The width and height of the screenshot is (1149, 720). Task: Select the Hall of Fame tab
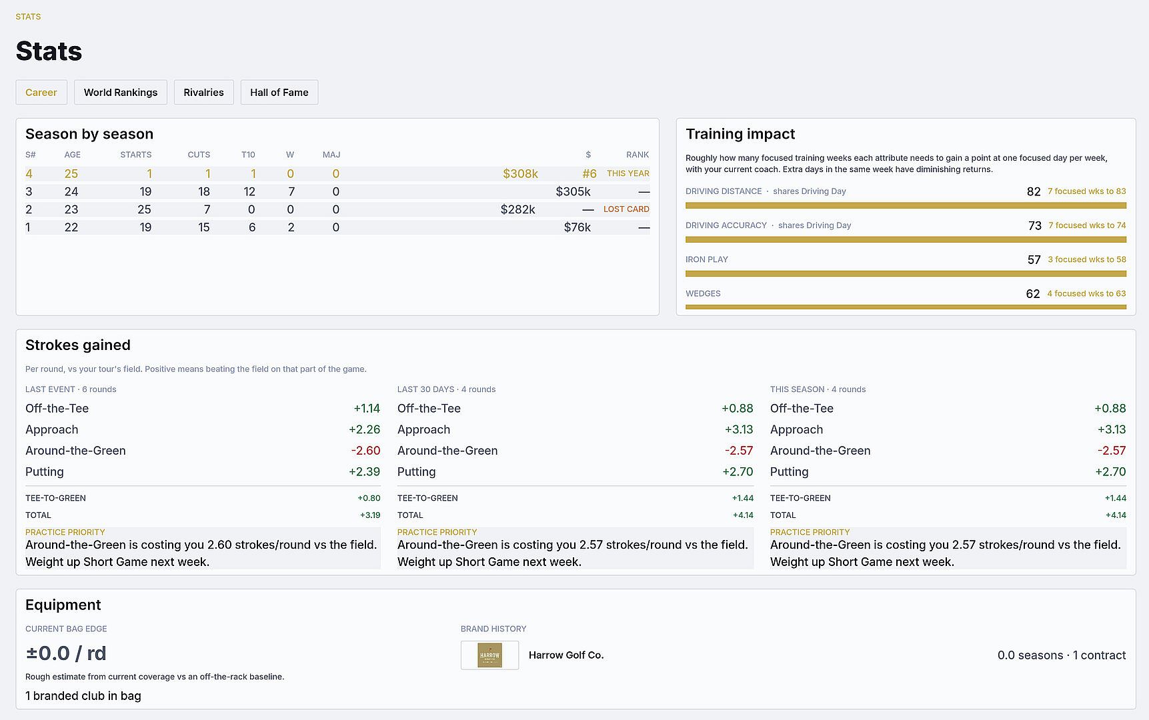click(x=279, y=92)
